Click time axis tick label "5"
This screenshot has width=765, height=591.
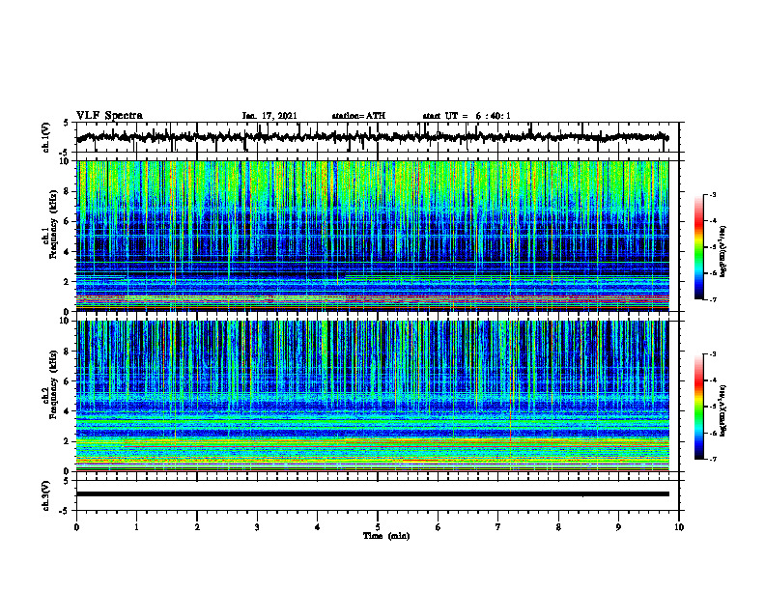click(378, 527)
